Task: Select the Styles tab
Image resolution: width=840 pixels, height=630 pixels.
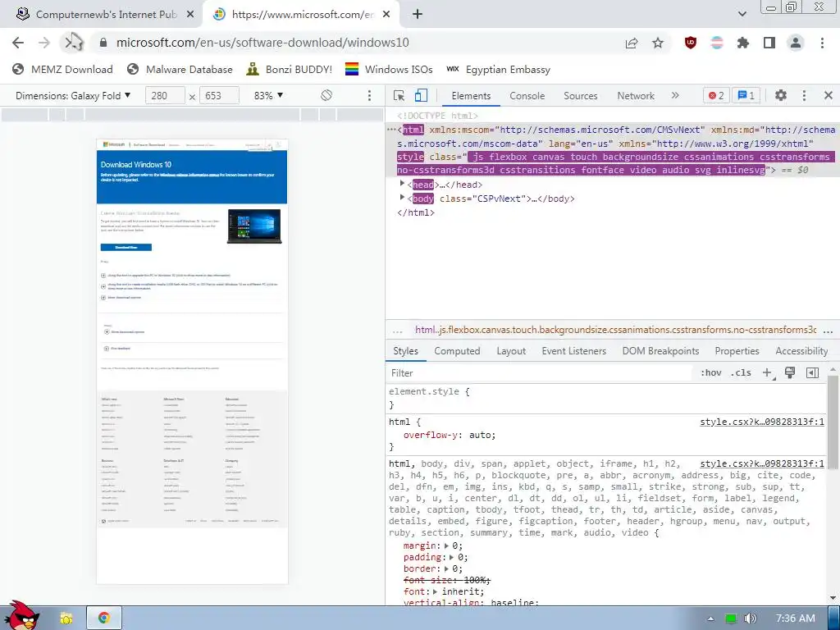Action: tap(405, 351)
